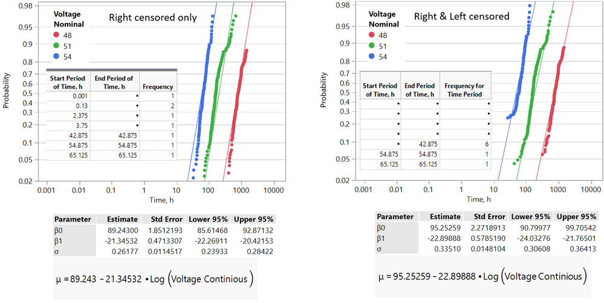The height and width of the screenshot is (303, 604).
Task: Select β0 estimate 89.24300
Action: pyautogui.click(x=124, y=229)
